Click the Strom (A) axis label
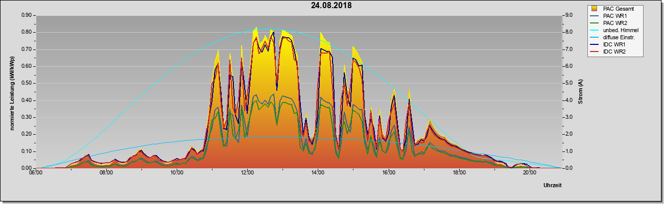The height and width of the screenshot is (204, 664). point(581,92)
